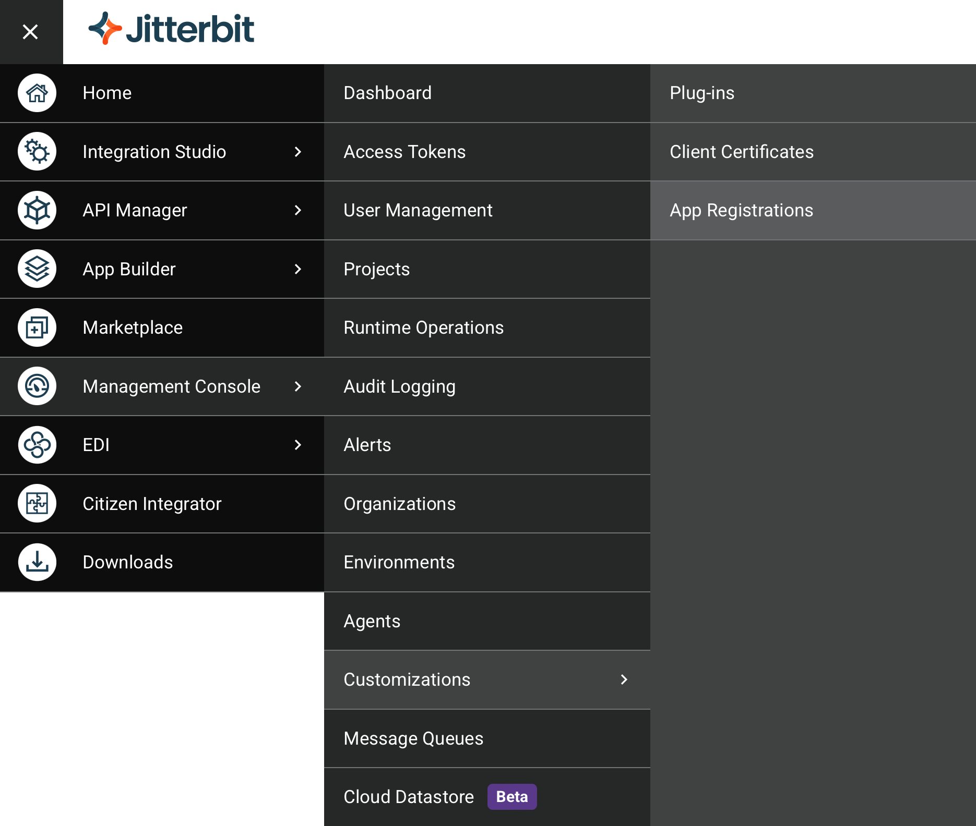The image size is (976, 826).
Task: Click the Marketplace icon
Action: coord(37,327)
